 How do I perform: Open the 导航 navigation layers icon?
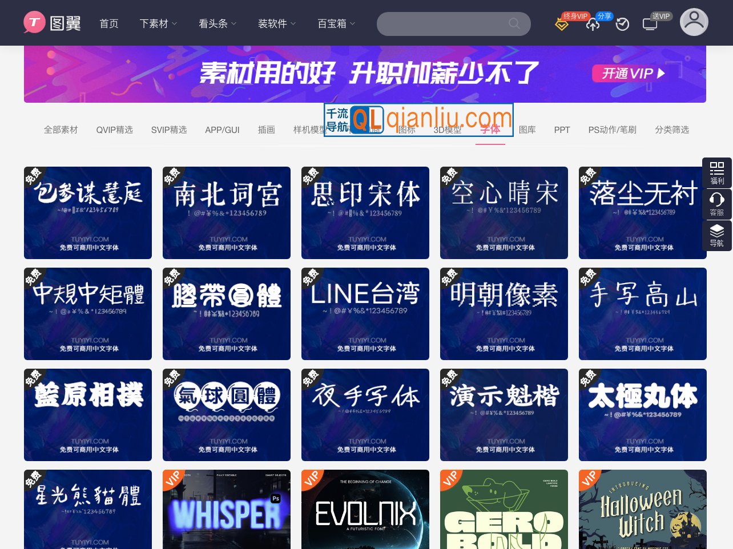pyautogui.click(x=717, y=235)
